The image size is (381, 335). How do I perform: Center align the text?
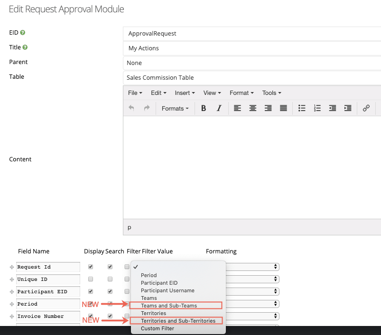click(253, 108)
